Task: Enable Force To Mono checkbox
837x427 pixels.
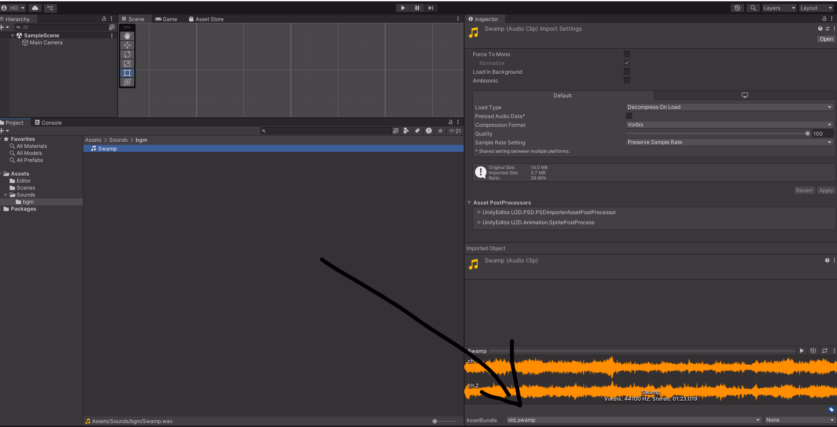Action: point(627,54)
